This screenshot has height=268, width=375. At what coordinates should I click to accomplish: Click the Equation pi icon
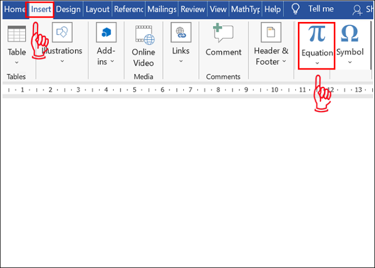pos(317,34)
